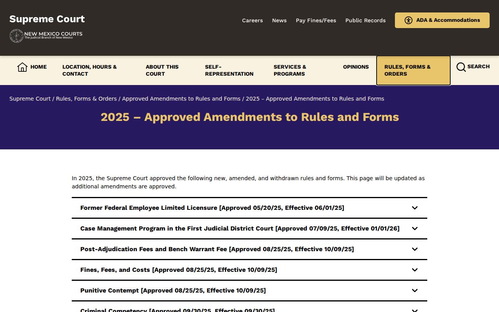Open Self-Representation menu
This screenshot has width=499, height=312.
pyautogui.click(x=229, y=70)
